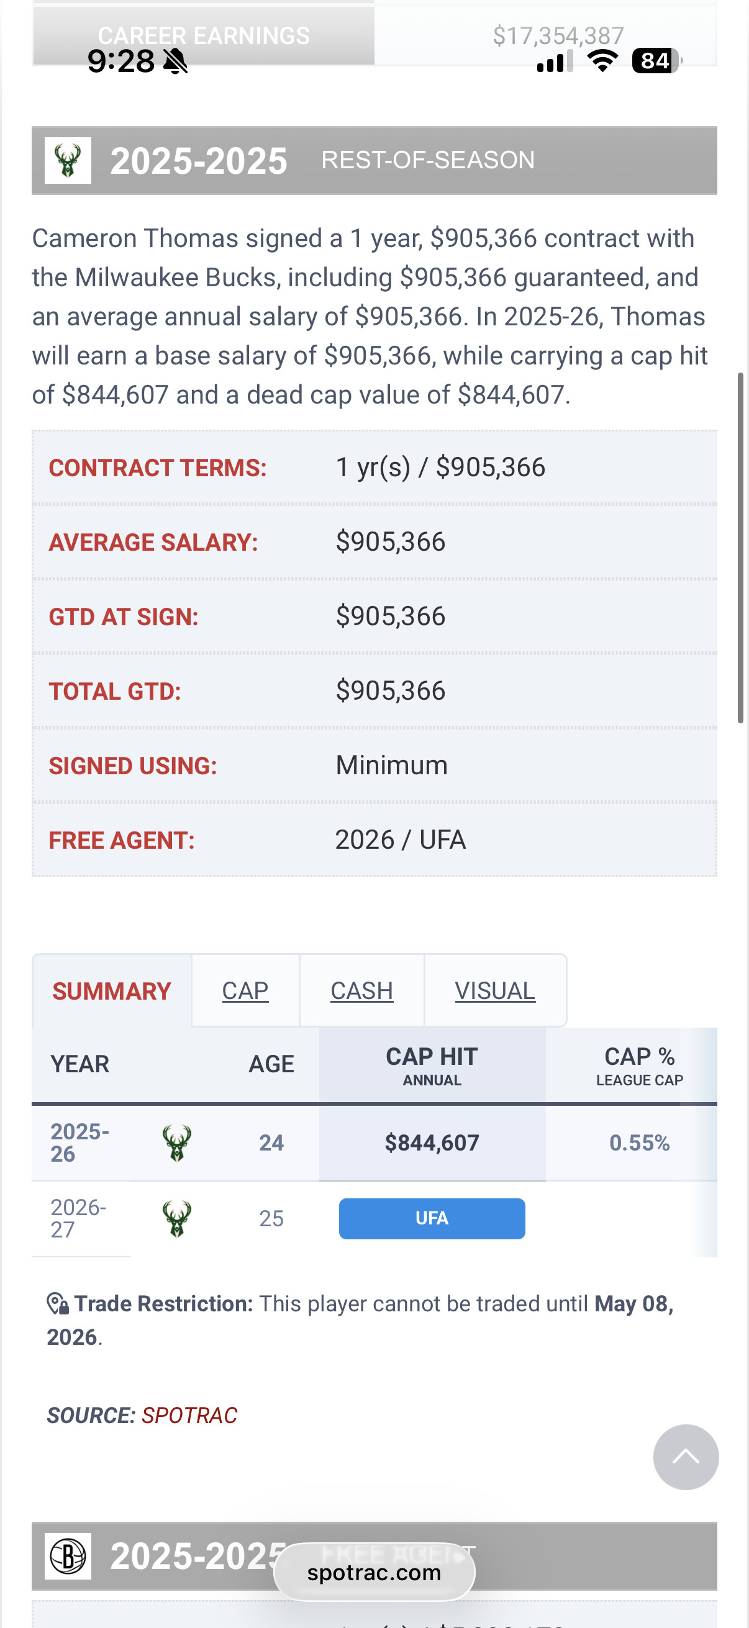749x1628 pixels.
Task: Tap the battery indicator showing 84
Action: point(655,61)
